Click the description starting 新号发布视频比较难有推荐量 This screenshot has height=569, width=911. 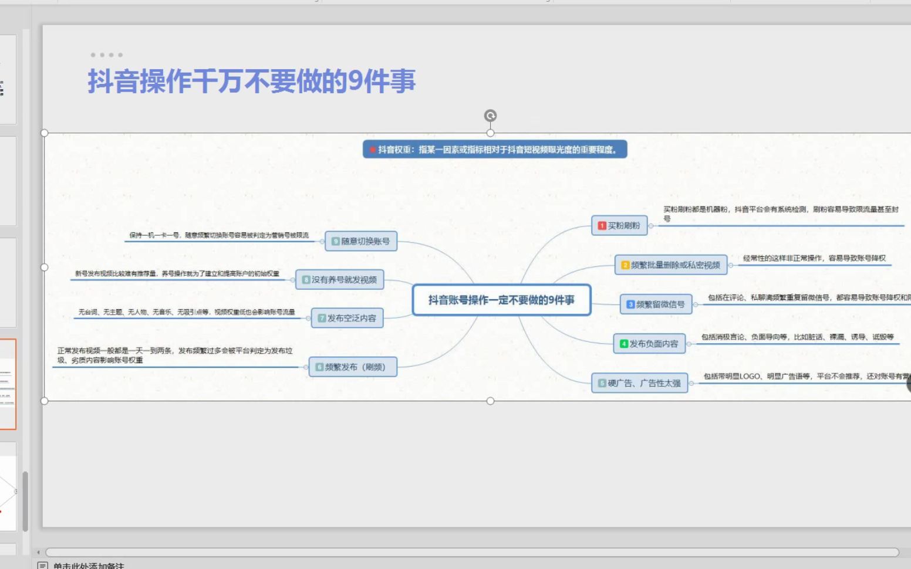(x=177, y=274)
